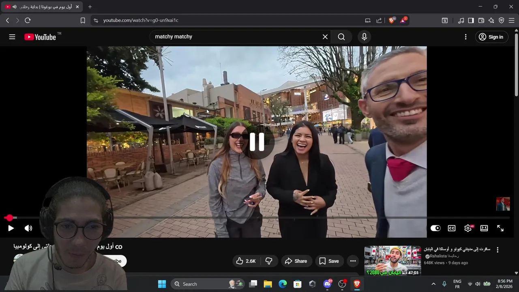Open tab search in the browser toolbar
Viewport: 519px width, 292px height.
pyautogui.click(x=445, y=20)
